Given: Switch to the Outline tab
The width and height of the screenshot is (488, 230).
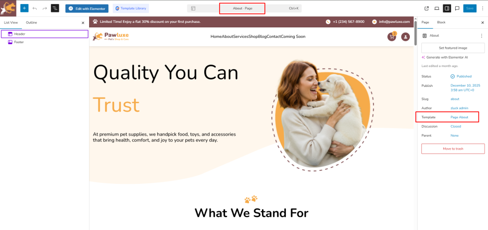Looking at the screenshot, I should pyautogui.click(x=31, y=23).
